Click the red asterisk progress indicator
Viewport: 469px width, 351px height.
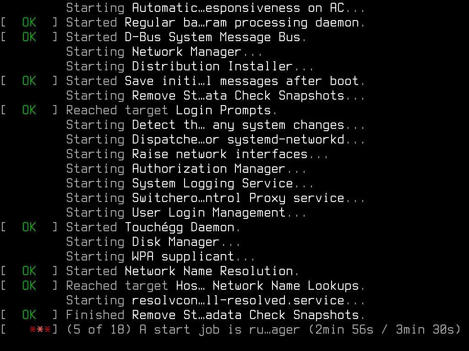[x=40, y=330]
